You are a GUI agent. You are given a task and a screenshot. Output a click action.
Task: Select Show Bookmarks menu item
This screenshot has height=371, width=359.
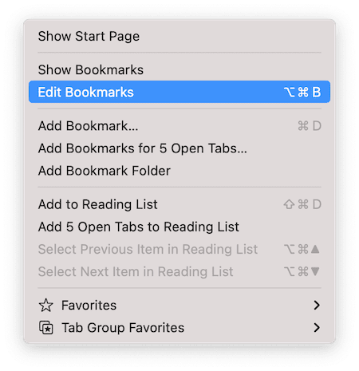pyautogui.click(x=179, y=69)
